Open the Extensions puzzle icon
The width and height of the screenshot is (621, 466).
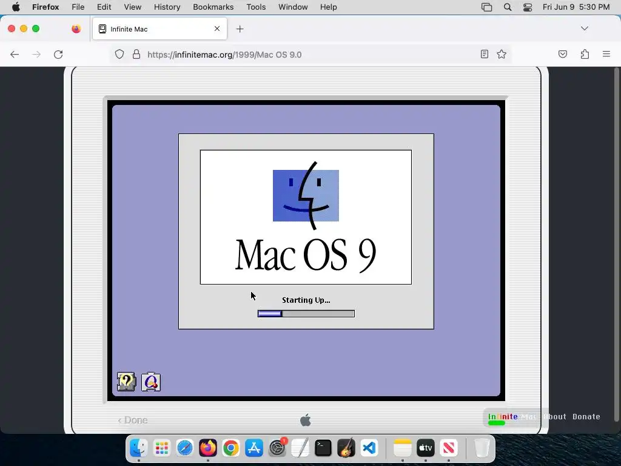[x=585, y=54]
